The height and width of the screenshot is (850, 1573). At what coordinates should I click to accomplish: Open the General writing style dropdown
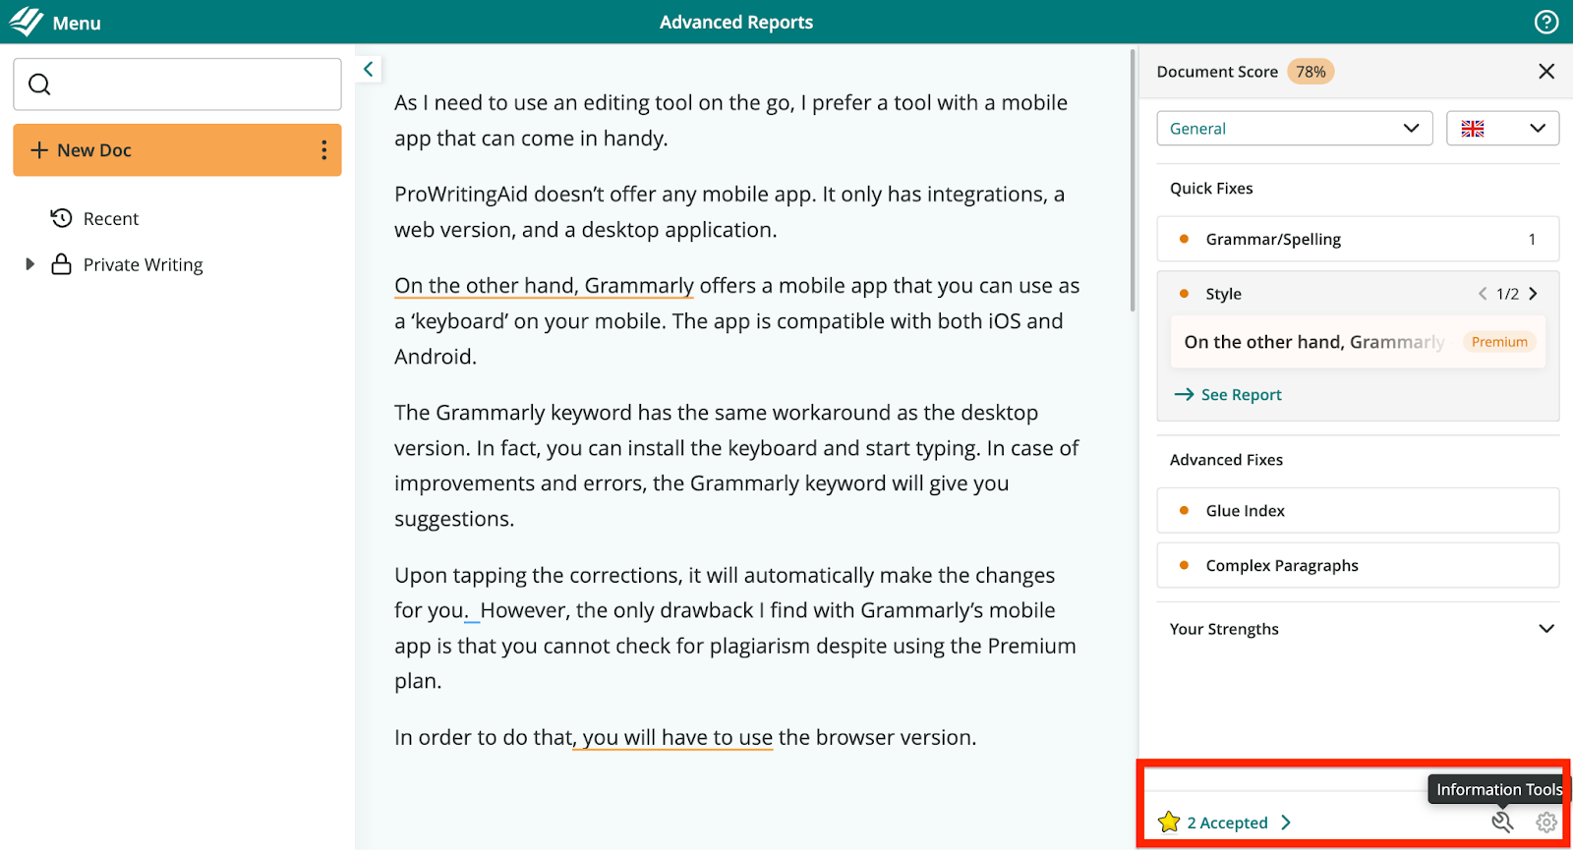click(1295, 129)
